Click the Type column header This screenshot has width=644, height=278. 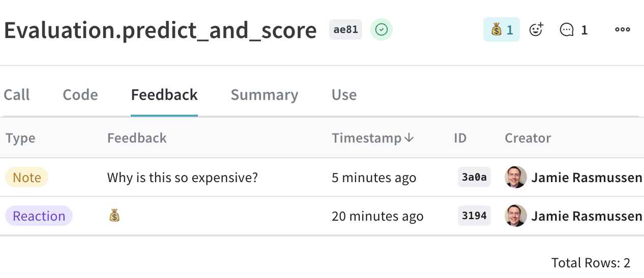[x=20, y=138]
